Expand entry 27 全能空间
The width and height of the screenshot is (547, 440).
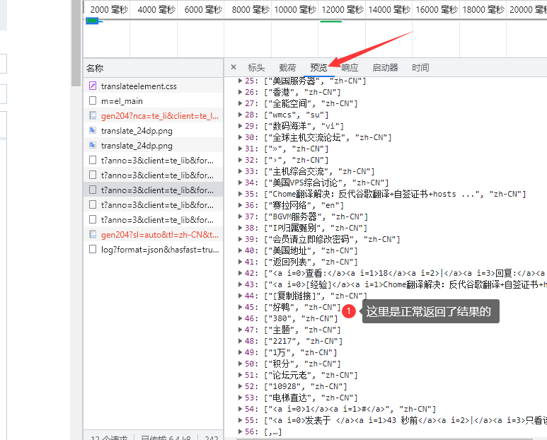click(240, 103)
